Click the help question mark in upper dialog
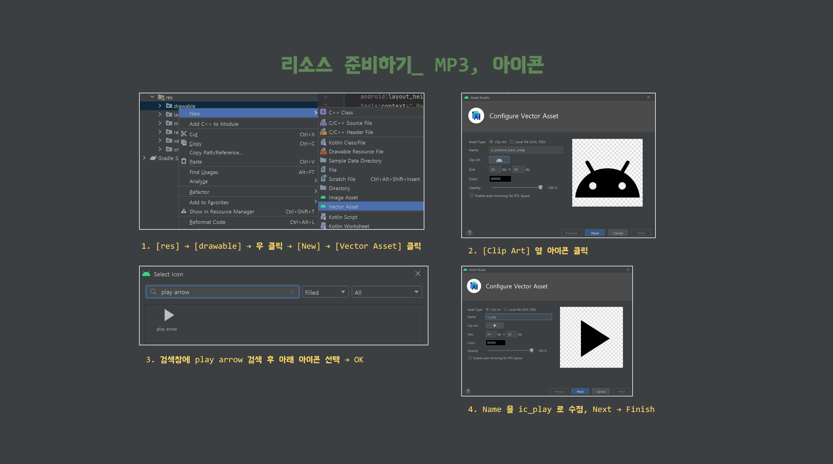Image resolution: width=833 pixels, height=464 pixels. point(469,233)
